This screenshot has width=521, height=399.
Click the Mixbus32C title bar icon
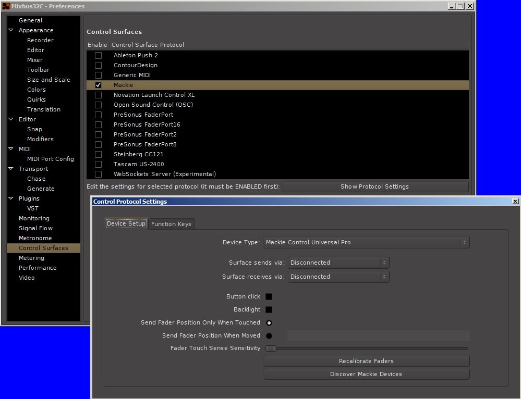6,6
